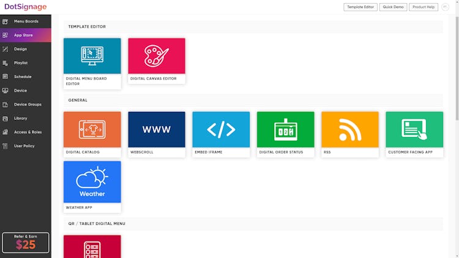Click the 'WEBSCROLL' caption text
The width and height of the screenshot is (459, 258).
pos(142,152)
